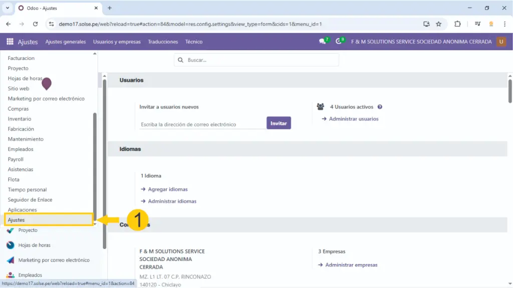513x288 pixels.
Task: Open the activities clock icon with 9 badge
Action: pyautogui.click(x=339, y=42)
